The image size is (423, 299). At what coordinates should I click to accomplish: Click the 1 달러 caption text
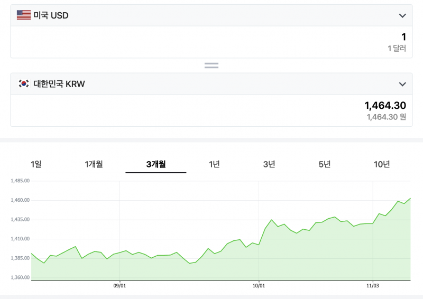397,49
